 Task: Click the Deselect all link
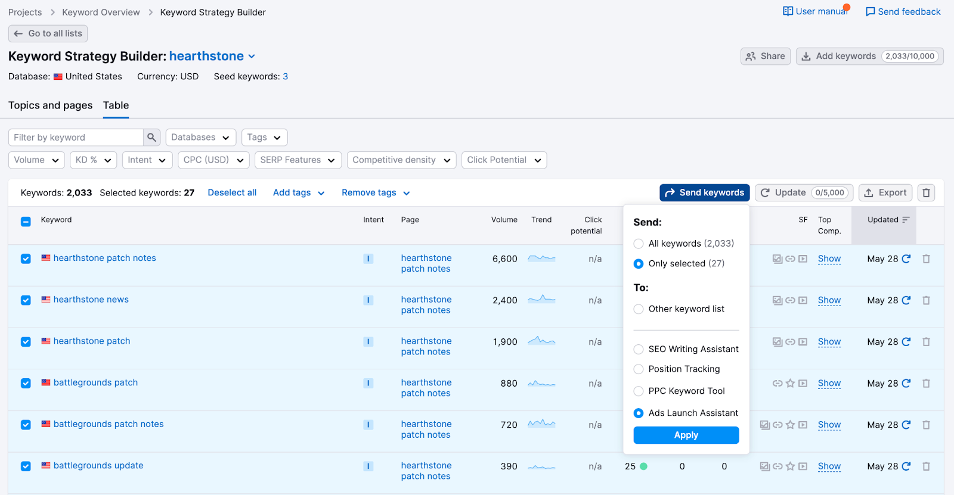232,193
